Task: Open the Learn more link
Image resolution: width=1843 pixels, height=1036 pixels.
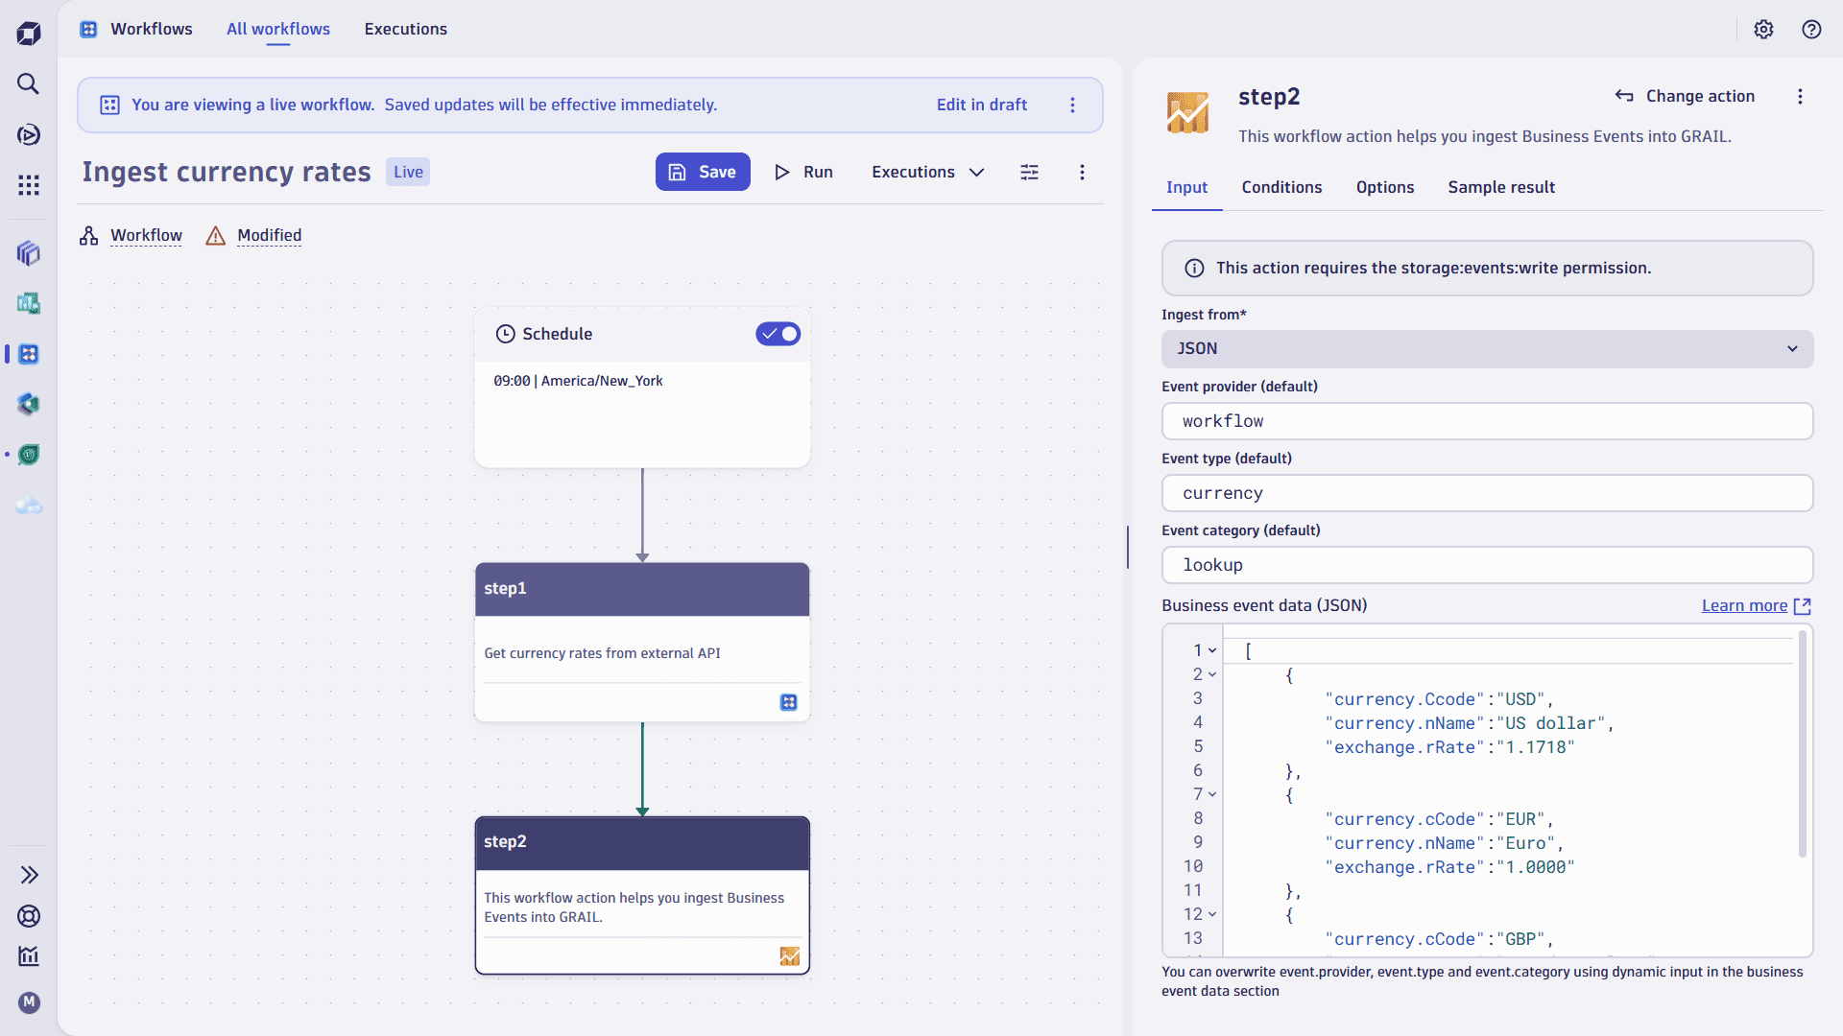Action: 1744,605
